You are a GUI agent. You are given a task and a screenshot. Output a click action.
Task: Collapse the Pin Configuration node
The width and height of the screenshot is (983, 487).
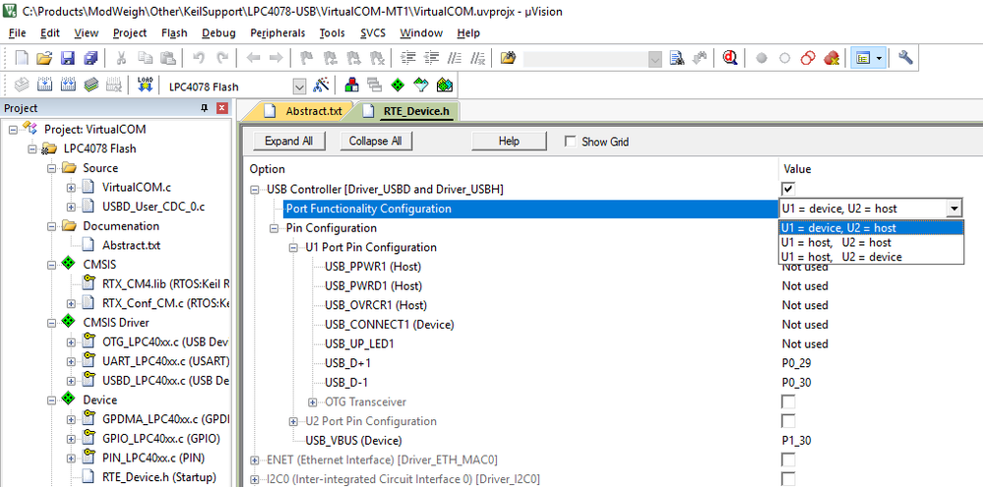click(274, 228)
